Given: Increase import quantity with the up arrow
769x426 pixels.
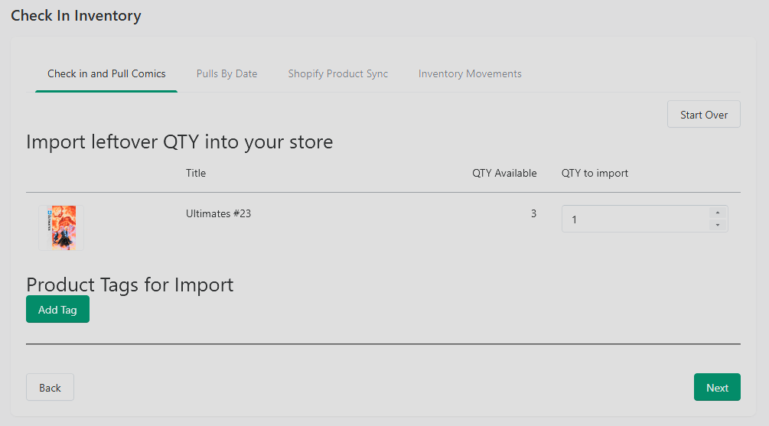Looking at the screenshot, I should coord(718,213).
